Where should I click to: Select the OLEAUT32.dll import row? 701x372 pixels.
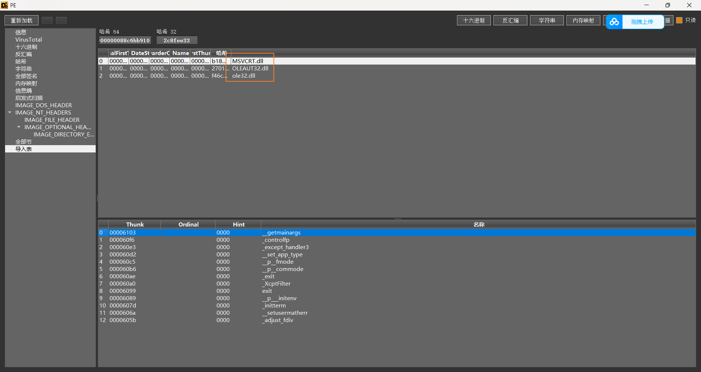(x=397, y=68)
